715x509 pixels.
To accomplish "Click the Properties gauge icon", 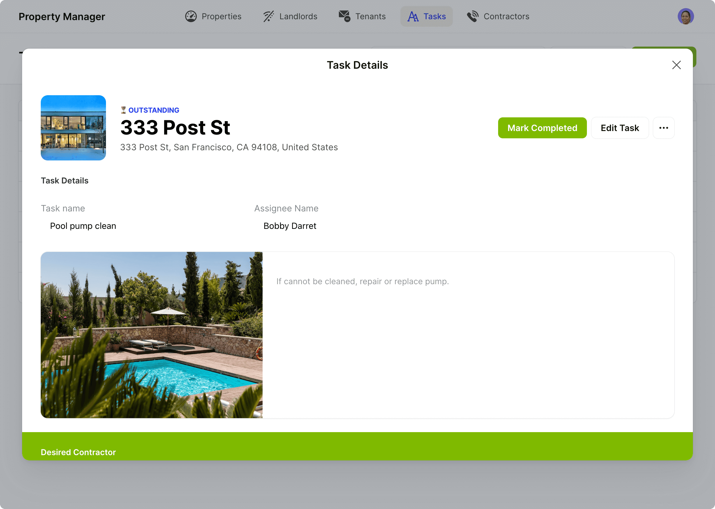I will coord(191,16).
